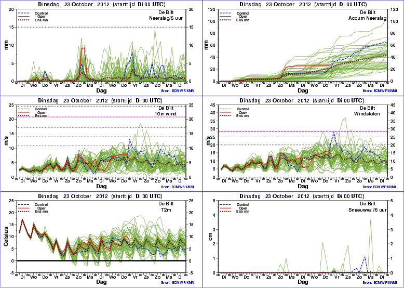Select 'Control' legend entry in T2m chart
The image size is (404, 288).
point(33,205)
